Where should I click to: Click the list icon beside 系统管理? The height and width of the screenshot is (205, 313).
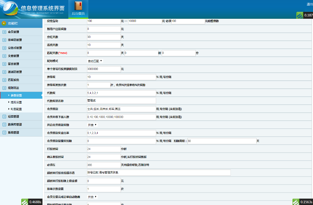(4, 132)
